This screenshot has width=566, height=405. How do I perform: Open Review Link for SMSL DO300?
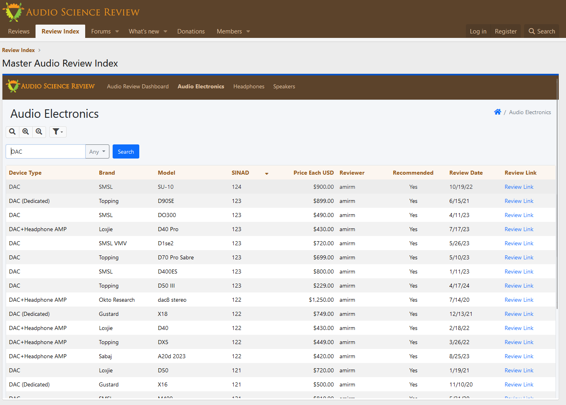tap(519, 215)
